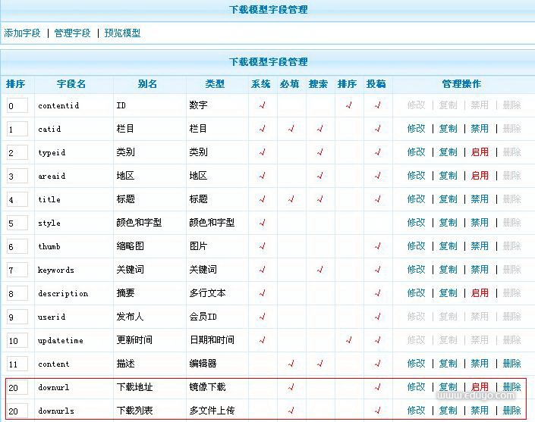The width and height of the screenshot is (535, 422).
Task: Enable the areaid field via 启用
Action: [x=480, y=176]
